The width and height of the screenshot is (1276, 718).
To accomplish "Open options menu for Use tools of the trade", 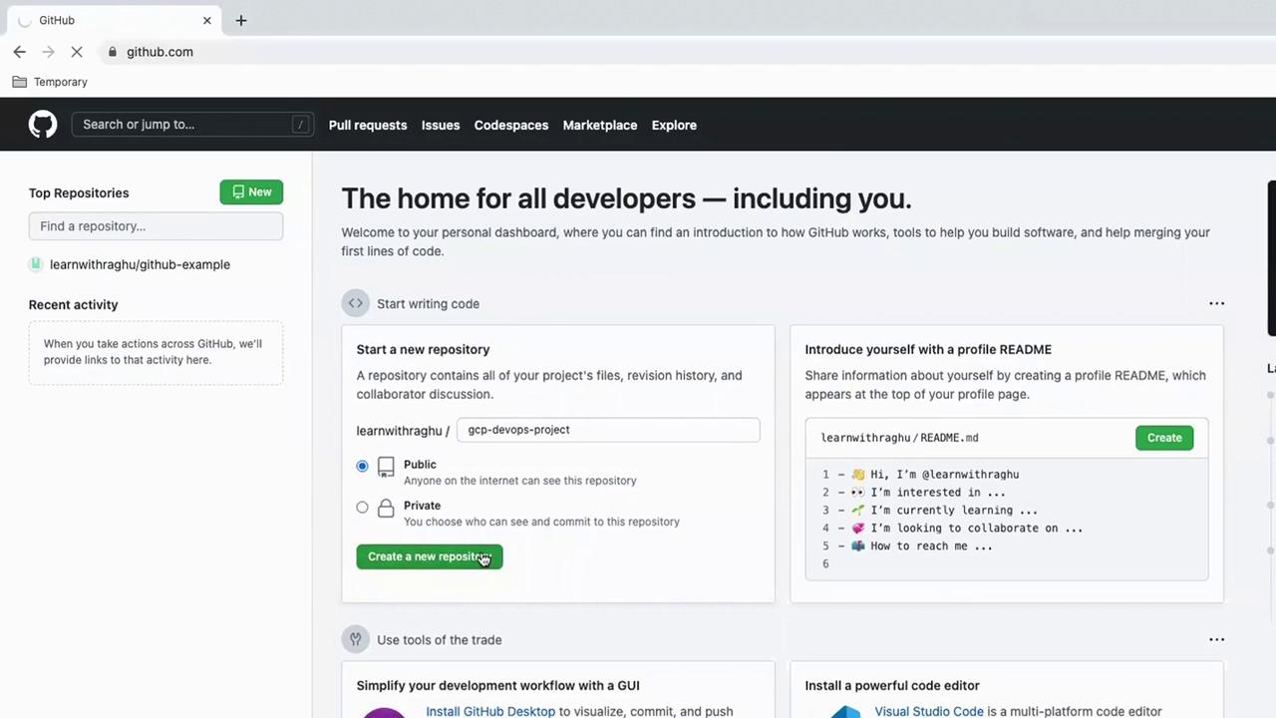I will tap(1216, 639).
